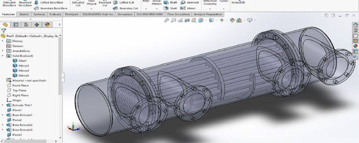Switch to the Sketch tab
The image size is (359, 143).
pos(24,14)
